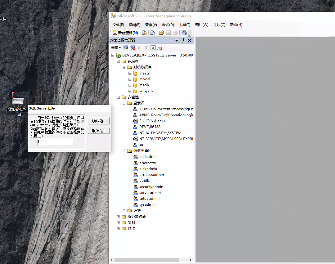The image size is (335, 264).
Task: Collapse the DEVE\SQLEXPRESS server node
Action: (x=113, y=55)
